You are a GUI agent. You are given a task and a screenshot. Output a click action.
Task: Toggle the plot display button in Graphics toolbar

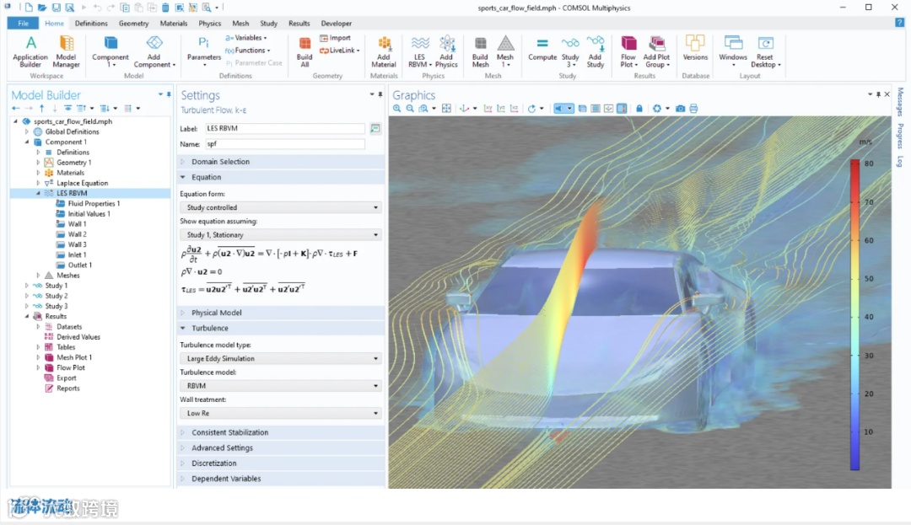click(608, 109)
